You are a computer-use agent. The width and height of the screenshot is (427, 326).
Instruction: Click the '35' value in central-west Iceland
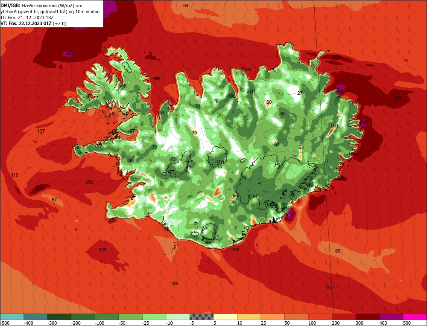pos(194,133)
